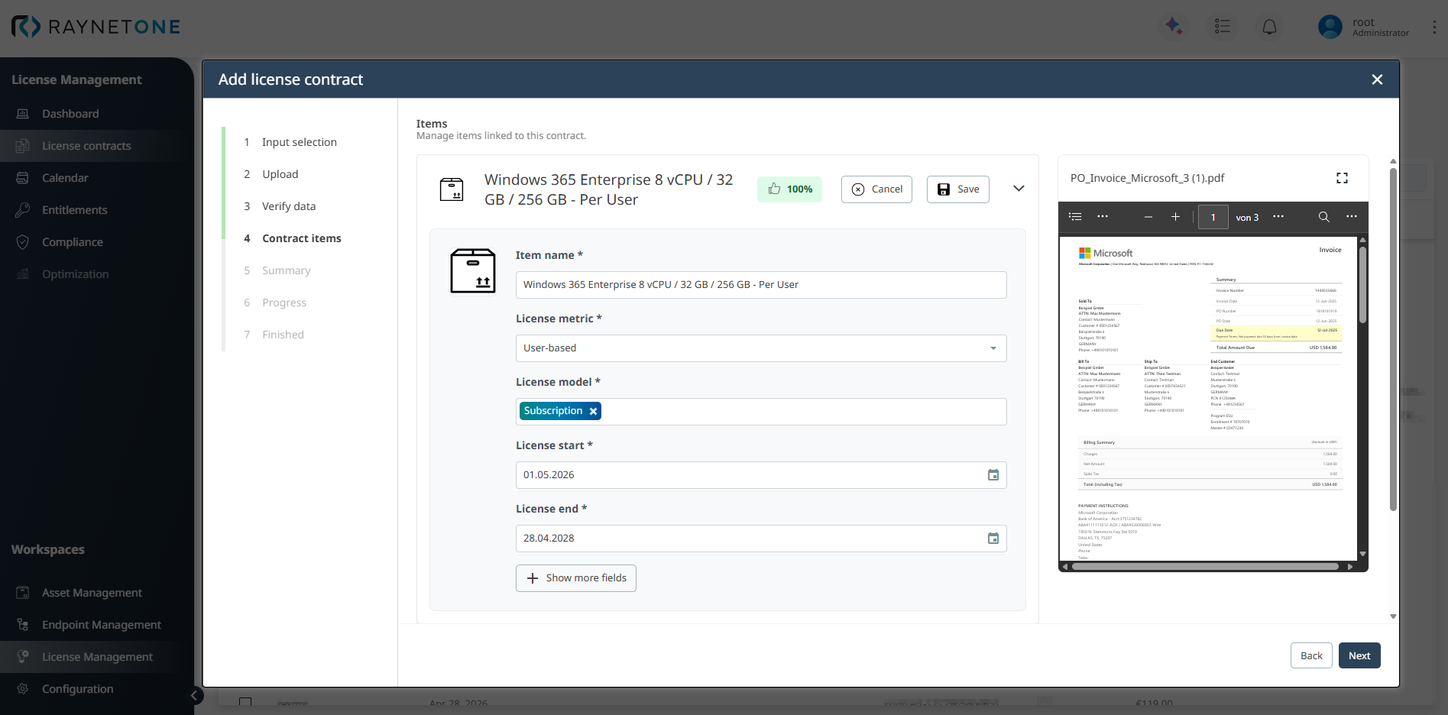Open the License metric dropdown
Viewport: 1448px width, 715px height.
[761, 348]
